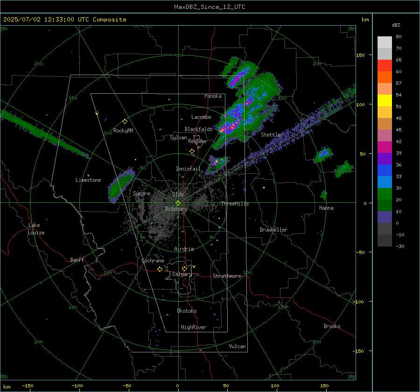Screen dimensions: 420x392
Task: Click the Strathmore label
Action: coord(227,276)
